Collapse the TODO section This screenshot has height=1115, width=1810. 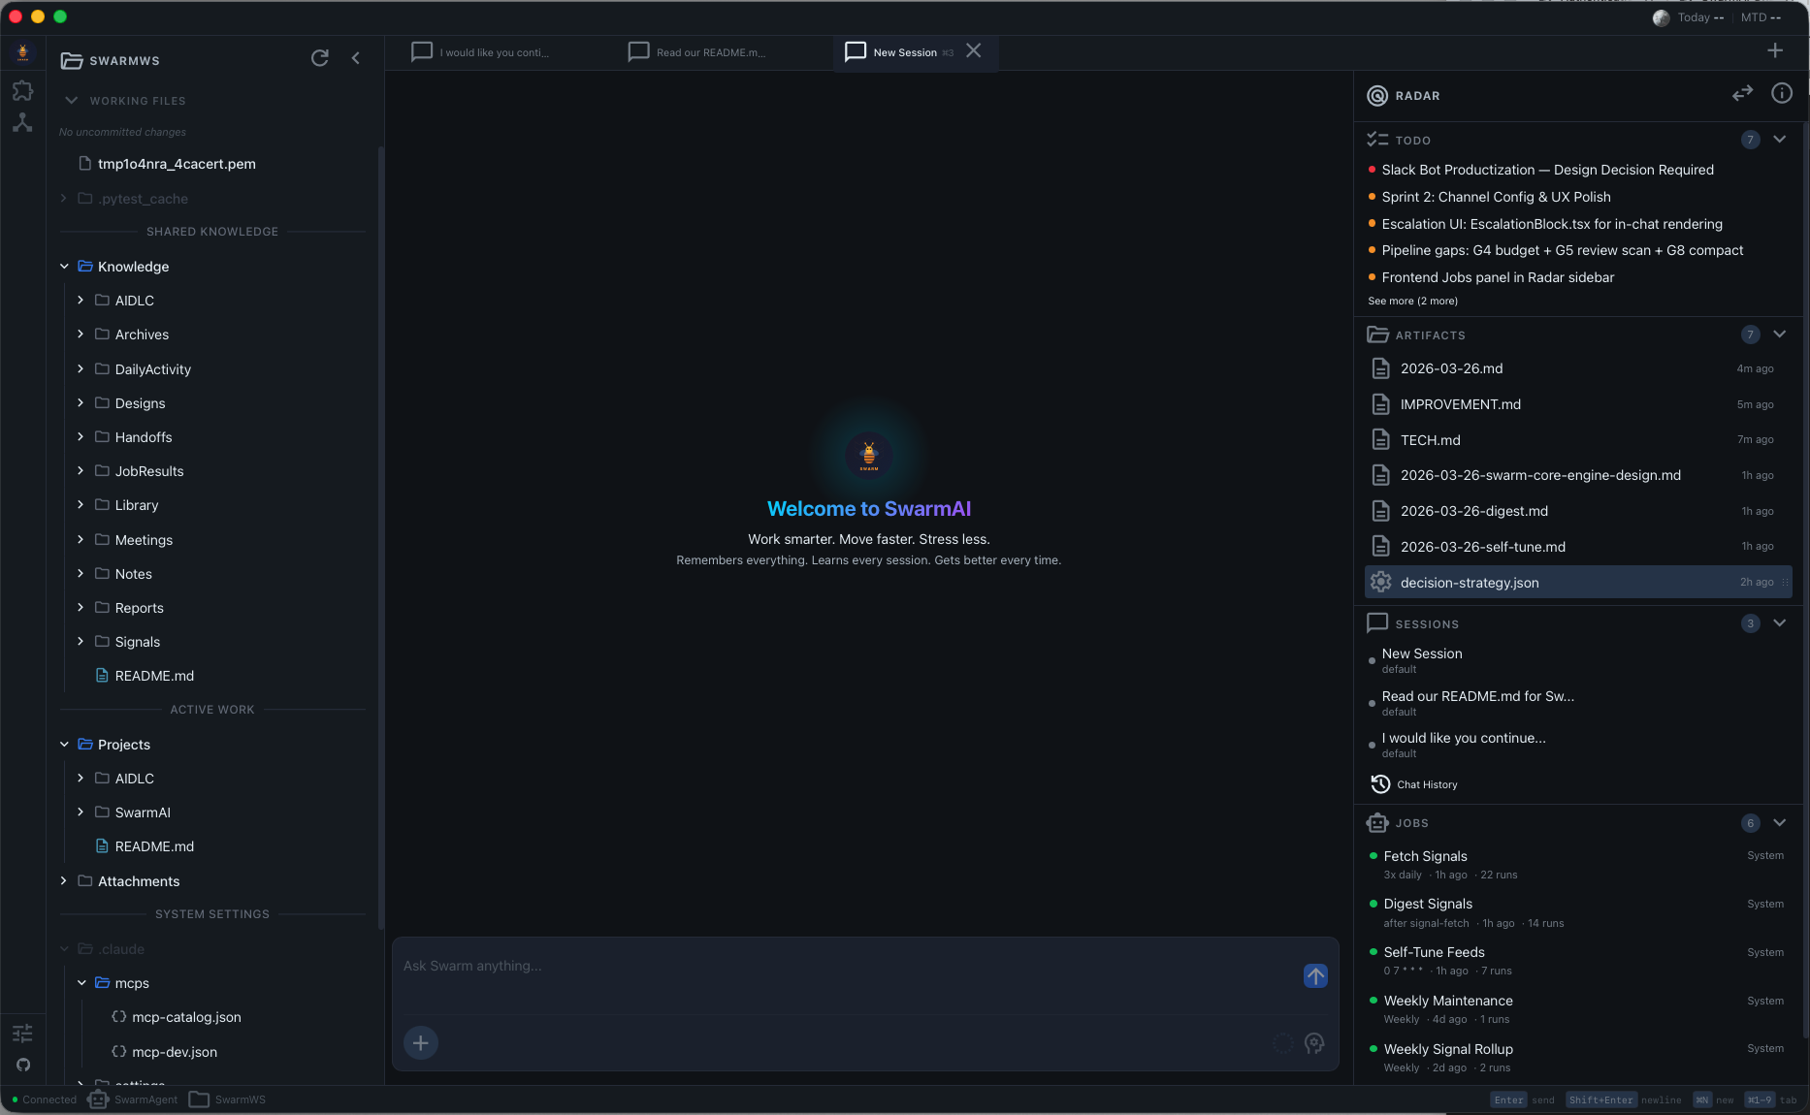coord(1779,139)
